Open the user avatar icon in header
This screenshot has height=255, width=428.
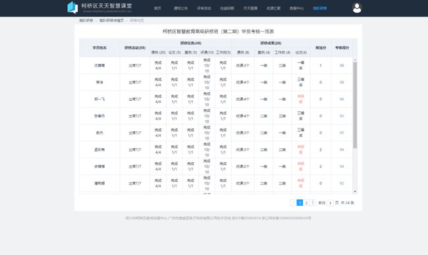(x=357, y=8)
